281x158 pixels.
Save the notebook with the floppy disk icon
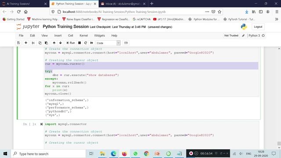pyautogui.click(x=18, y=43)
